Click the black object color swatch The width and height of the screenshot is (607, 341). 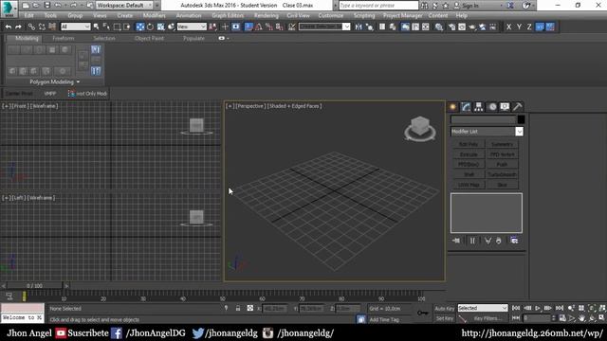click(x=521, y=119)
